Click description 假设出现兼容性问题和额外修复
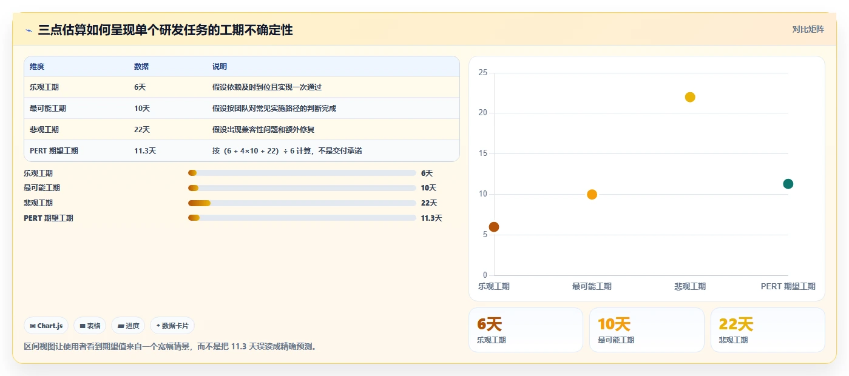This screenshot has height=376, width=849. click(x=263, y=130)
